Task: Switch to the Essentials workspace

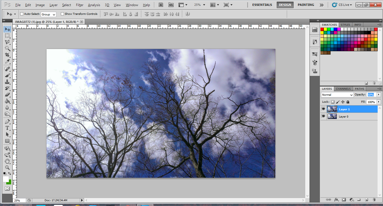Action: tap(262, 5)
